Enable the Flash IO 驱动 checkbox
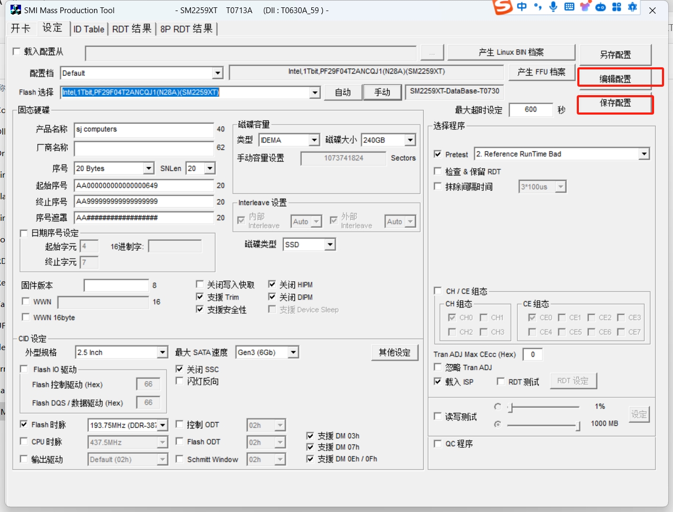673x512 pixels. (24, 369)
